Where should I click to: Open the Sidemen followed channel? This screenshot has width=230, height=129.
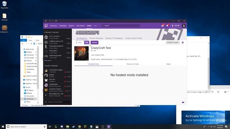click(x=57, y=57)
